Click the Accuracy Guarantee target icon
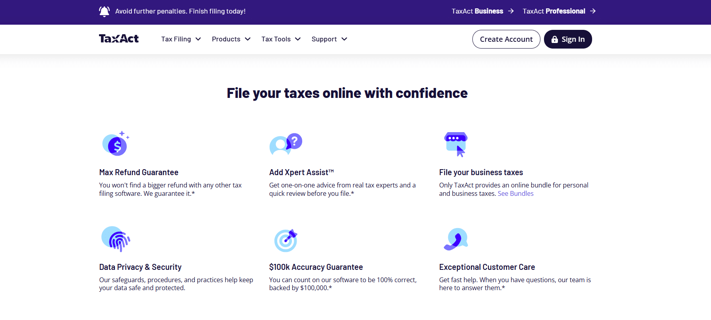The height and width of the screenshot is (320, 711). [x=286, y=240]
